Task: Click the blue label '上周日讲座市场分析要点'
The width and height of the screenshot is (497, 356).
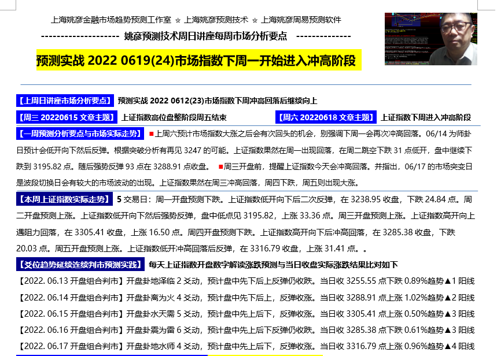Action: 65,101
